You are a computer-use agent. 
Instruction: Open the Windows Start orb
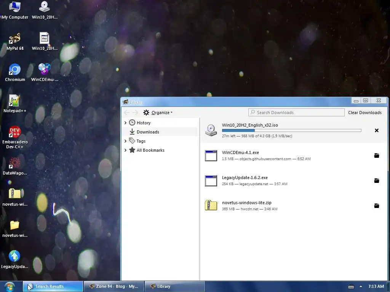coord(10,287)
